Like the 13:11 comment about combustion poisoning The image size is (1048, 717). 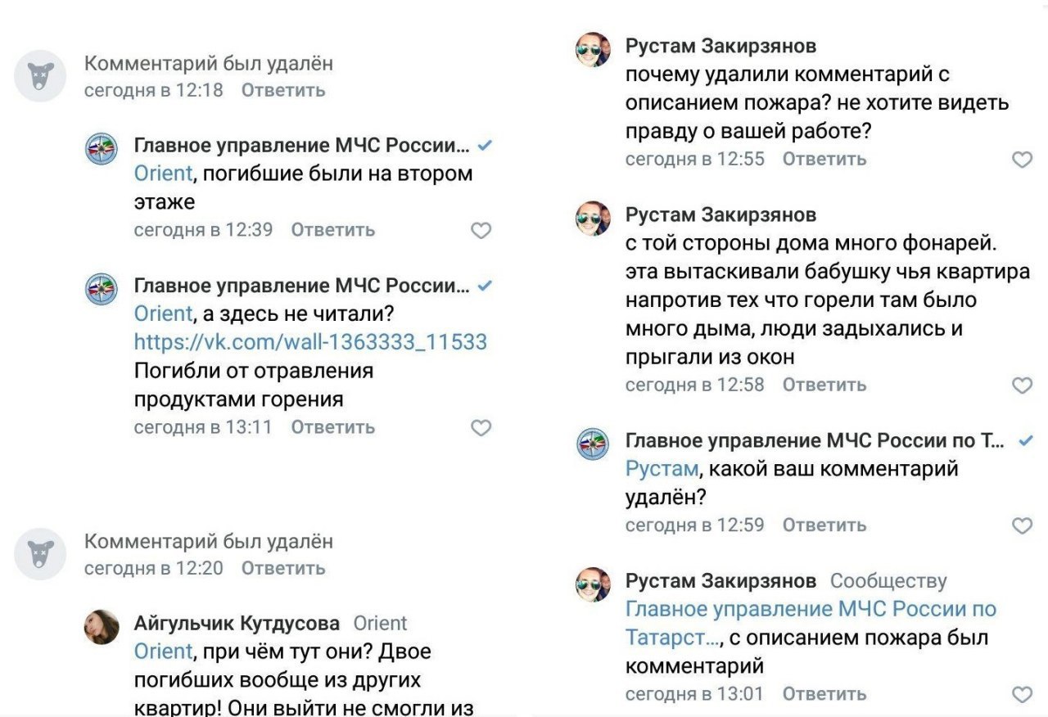click(481, 427)
